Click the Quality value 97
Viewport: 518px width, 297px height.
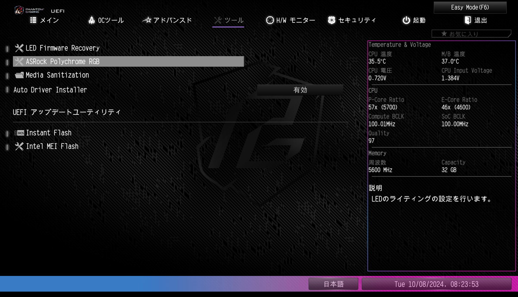pos(371,141)
